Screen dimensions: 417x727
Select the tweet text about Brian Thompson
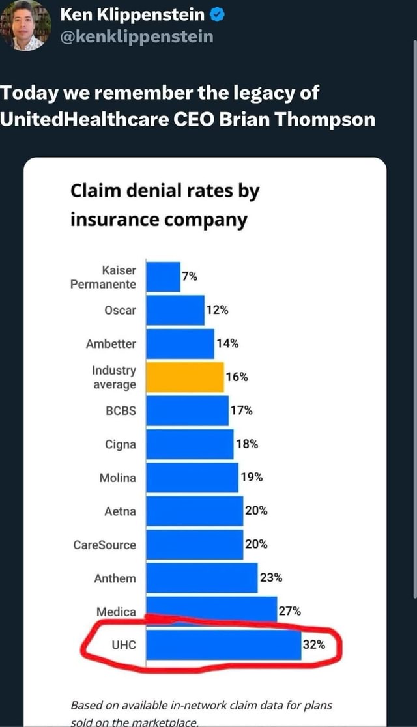click(188, 106)
